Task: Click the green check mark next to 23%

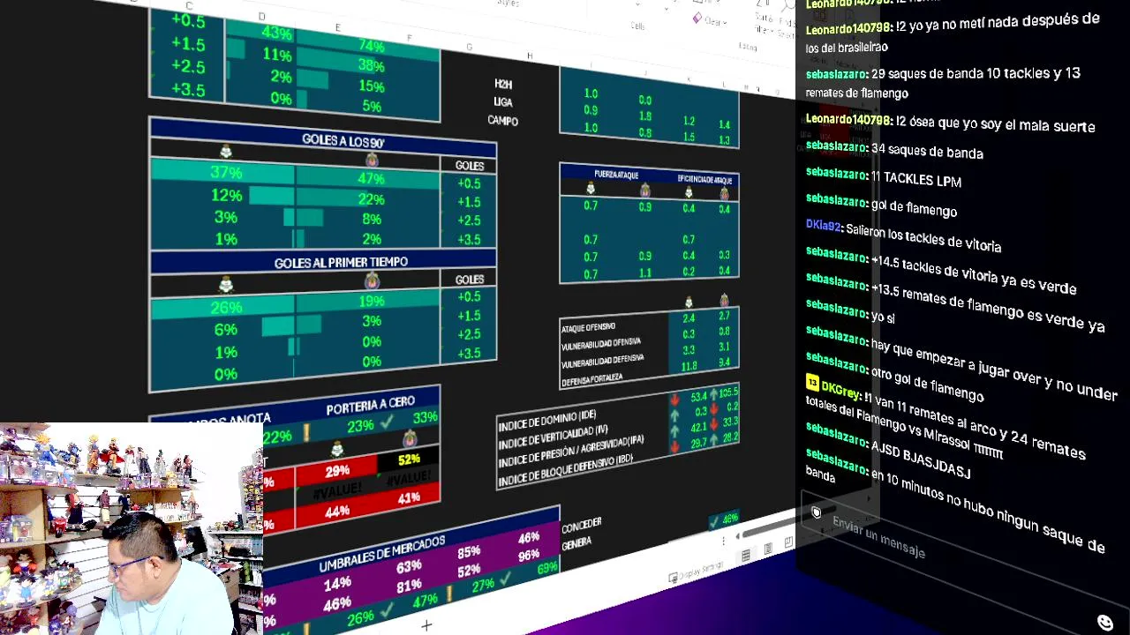Action: point(387,422)
